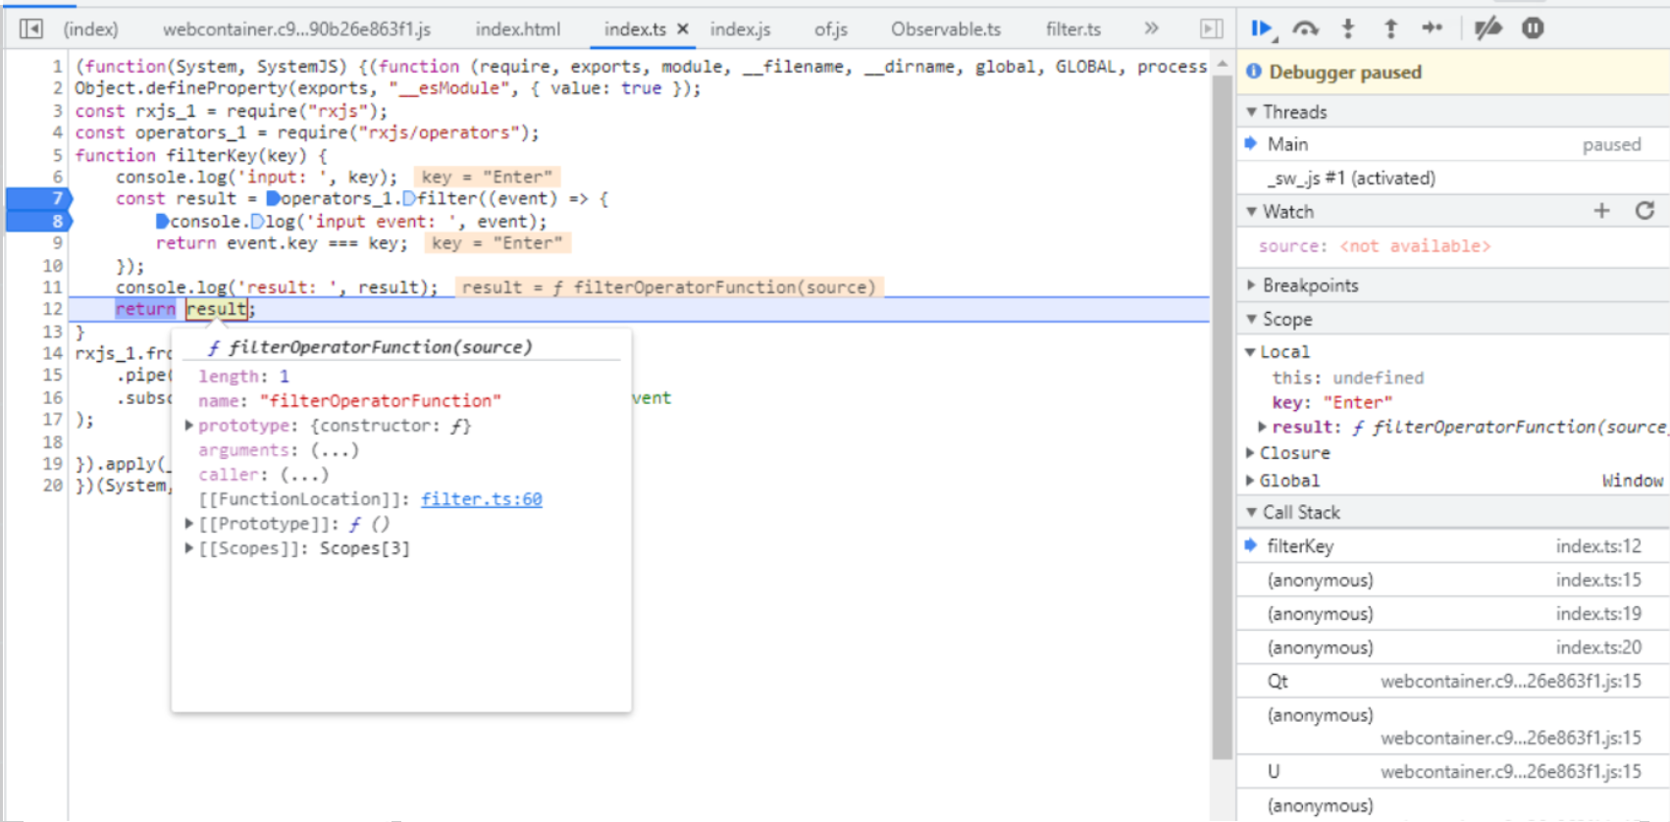Resume script execution
The height and width of the screenshot is (822, 1670).
1263,28
